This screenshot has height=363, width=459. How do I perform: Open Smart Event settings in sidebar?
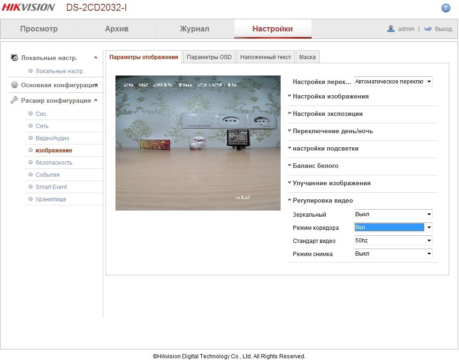pos(51,187)
